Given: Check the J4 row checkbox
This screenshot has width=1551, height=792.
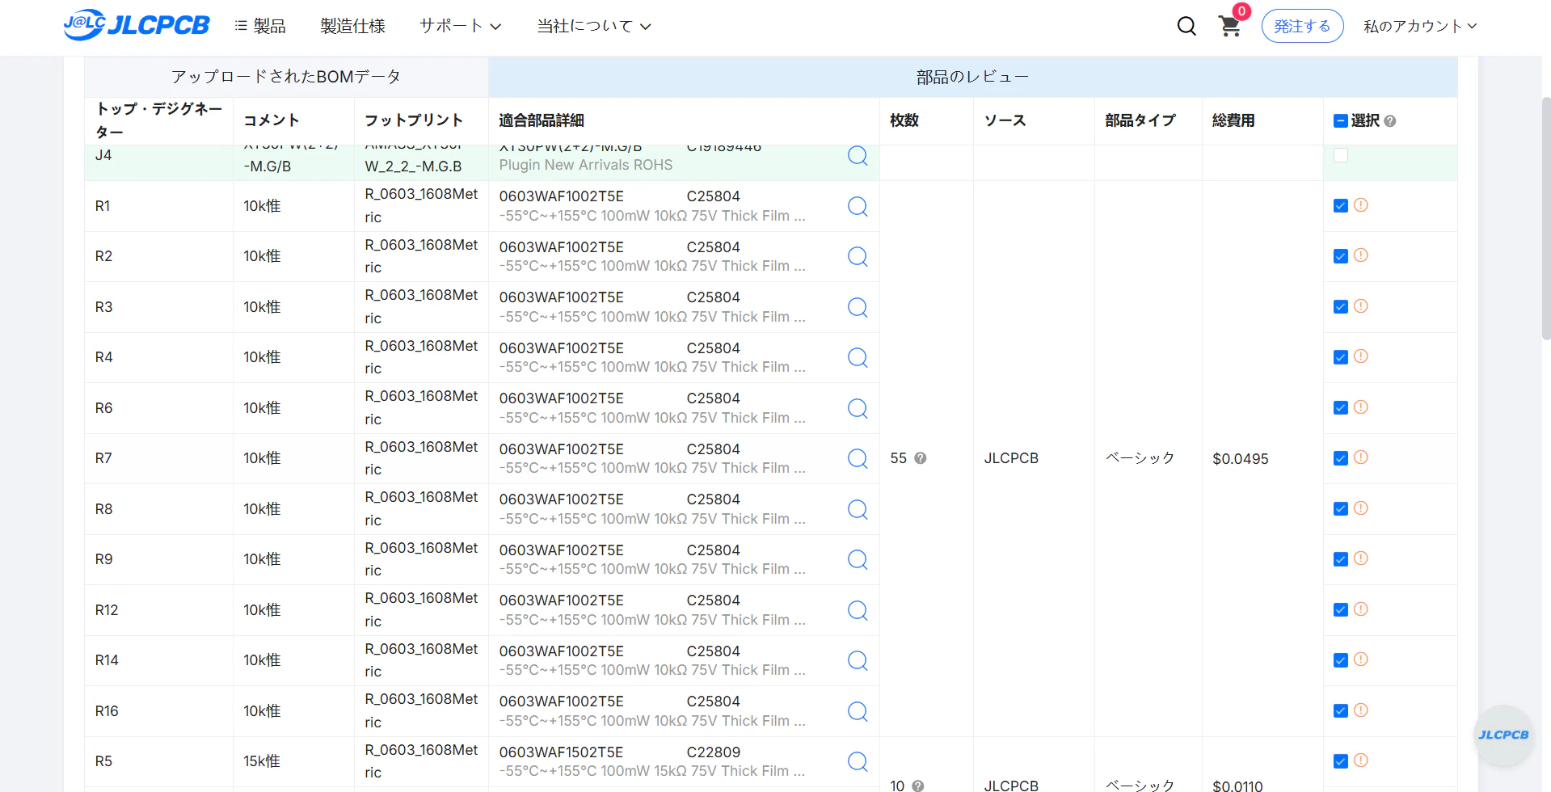Looking at the screenshot, I should (x=1341, y=155).
